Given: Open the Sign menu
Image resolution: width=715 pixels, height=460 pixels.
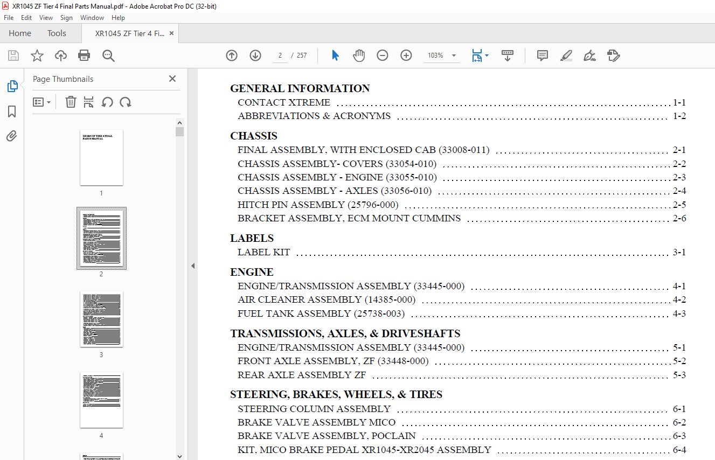Looking at the screenshot, I should click(67, 18).
